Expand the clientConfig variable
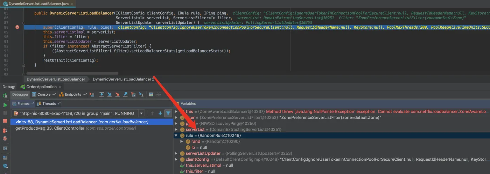The width and height of the screenshot is (490, 174). pyautogui.click(x=176, y=159)
